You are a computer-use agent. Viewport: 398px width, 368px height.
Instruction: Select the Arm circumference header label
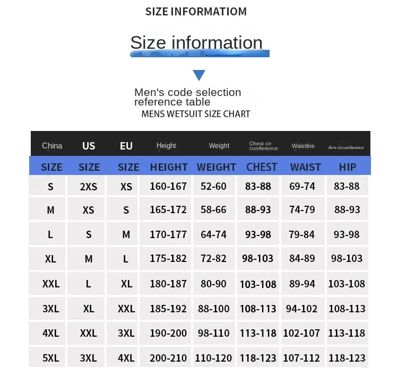pos(346,147)
